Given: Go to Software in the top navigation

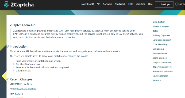Looking at the screenshot, I should coord(107,4).
